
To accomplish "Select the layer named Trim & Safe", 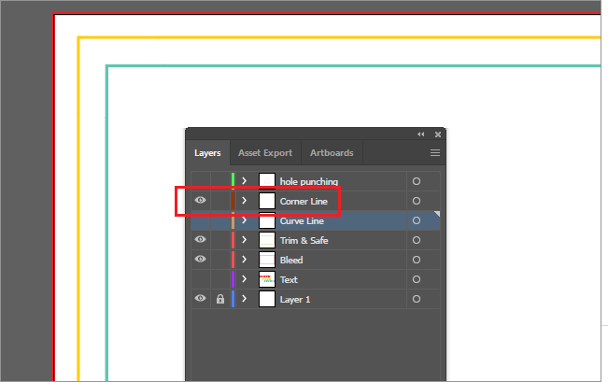I will 304,240.
